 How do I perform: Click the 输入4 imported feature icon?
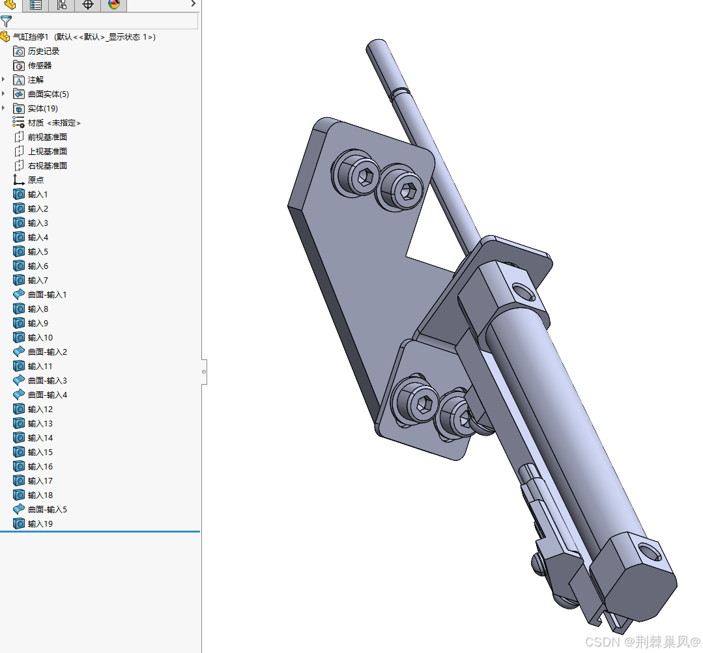[19, 238]
